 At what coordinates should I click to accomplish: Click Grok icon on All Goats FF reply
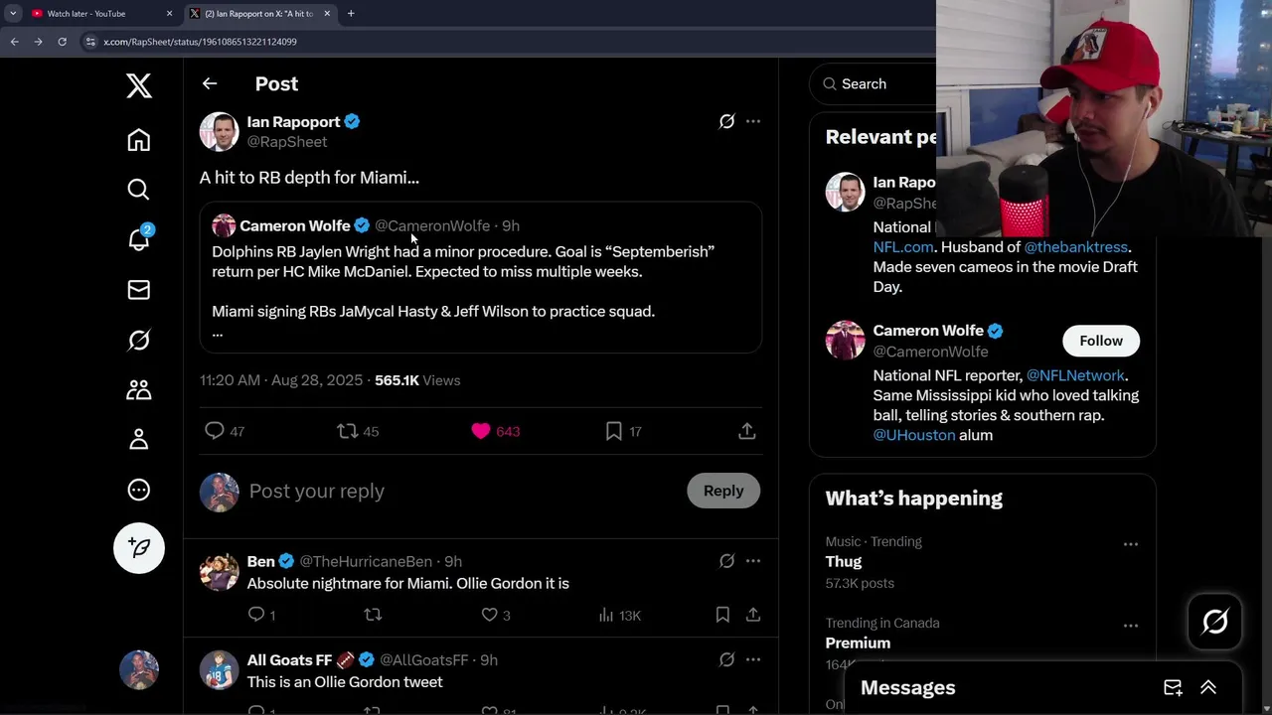point(726,659)
